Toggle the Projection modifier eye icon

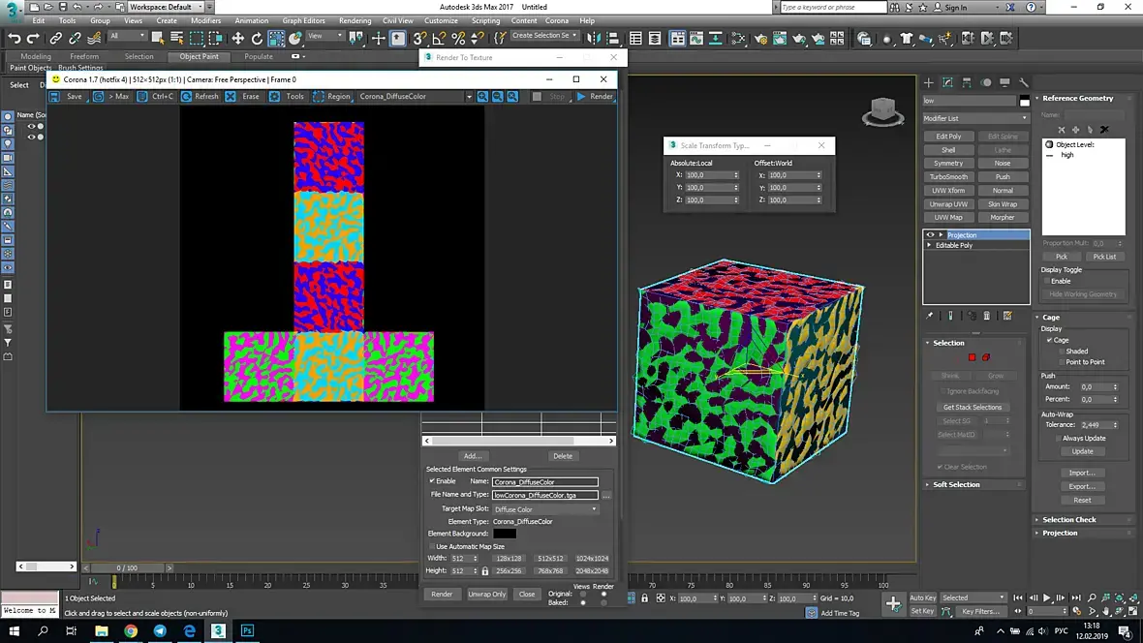[x=931, y=235]
